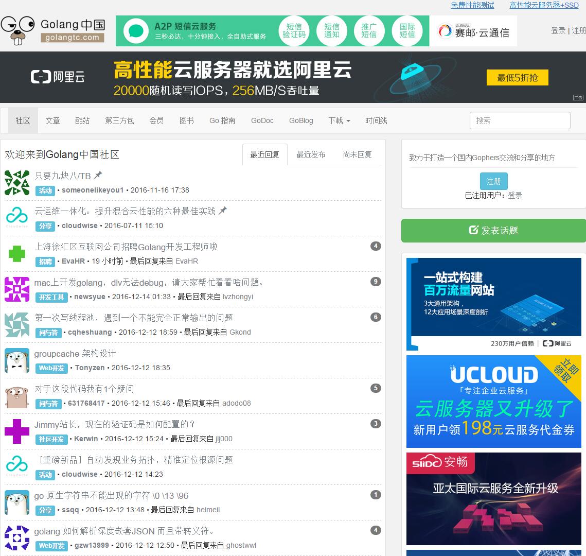Click the 招聘 tag on EvaHR post
Viewport: 586px width, 556px height.
pos(45,262)
